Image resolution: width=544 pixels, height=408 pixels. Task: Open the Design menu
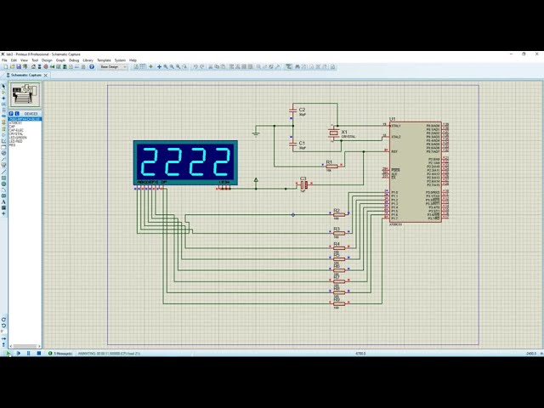pyautogui.click(x=47, y=60)
